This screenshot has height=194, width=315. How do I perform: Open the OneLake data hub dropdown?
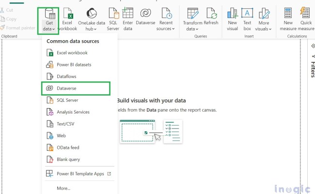click(x=92, y=19)
